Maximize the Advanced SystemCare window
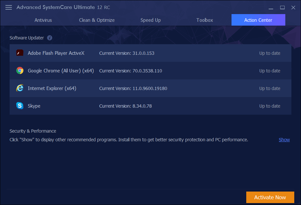This screenshot has height=205, width=301. (282, 7)
